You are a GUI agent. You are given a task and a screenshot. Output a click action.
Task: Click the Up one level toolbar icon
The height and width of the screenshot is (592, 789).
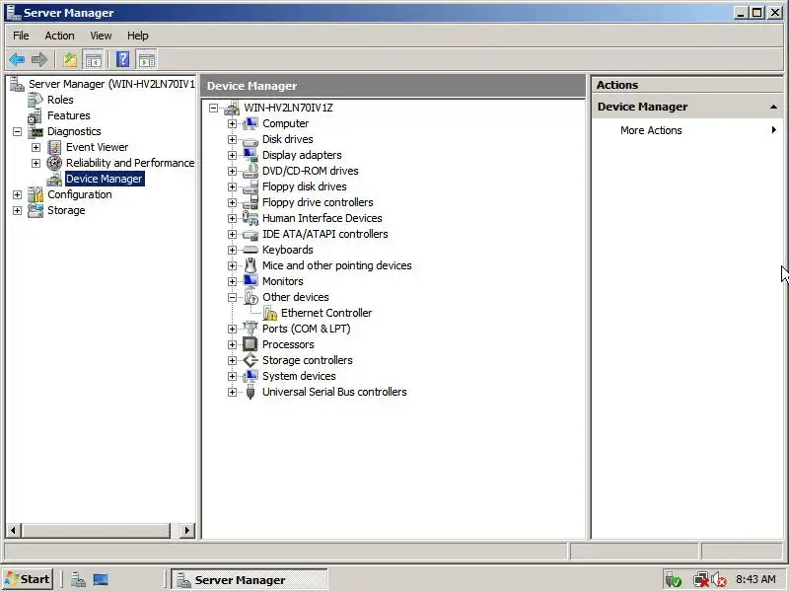click(x=70, y=60)
